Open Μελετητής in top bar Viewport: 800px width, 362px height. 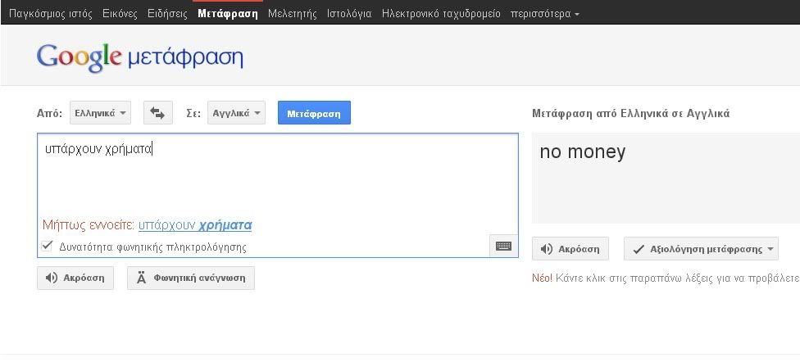pyautogui.click(x=293, y=14)
